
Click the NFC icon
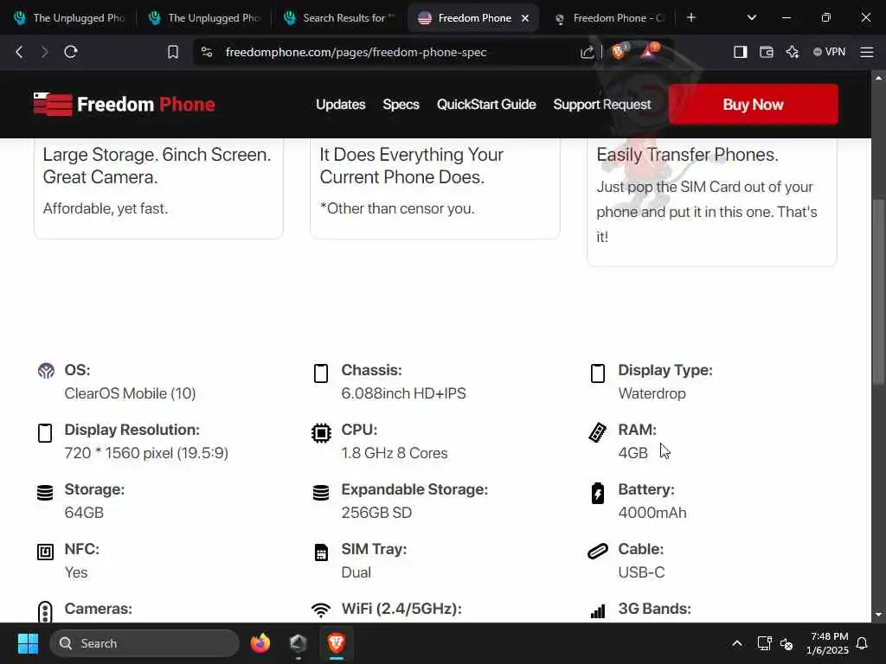tap(45, 552)
